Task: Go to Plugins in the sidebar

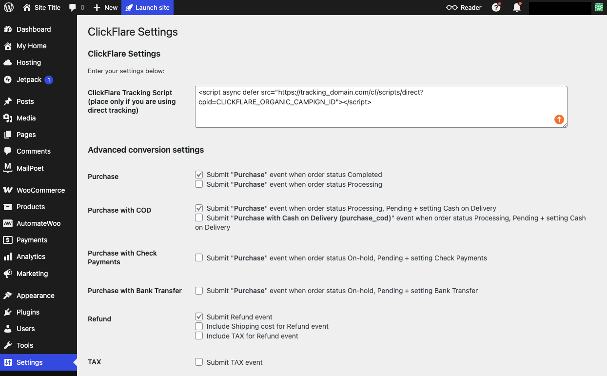Action: coord(28,312)
